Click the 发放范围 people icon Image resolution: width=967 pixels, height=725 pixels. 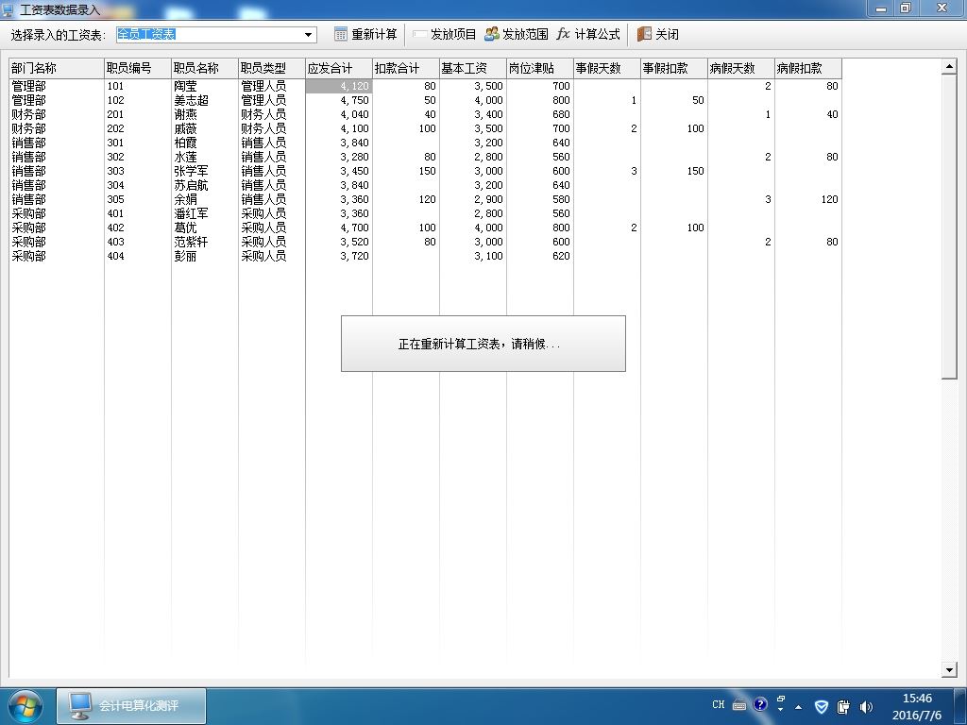pyautogui.click(x=491, y=34)
